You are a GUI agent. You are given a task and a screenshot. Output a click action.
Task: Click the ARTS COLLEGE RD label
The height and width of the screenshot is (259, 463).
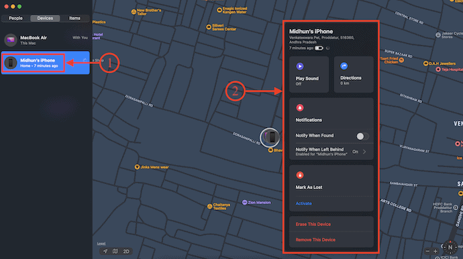click(396, 205)
